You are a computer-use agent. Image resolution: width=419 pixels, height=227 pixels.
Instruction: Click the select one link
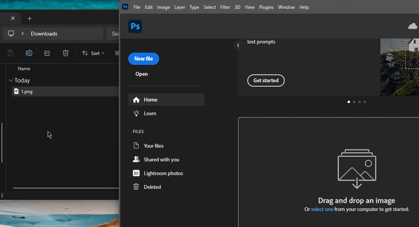[x=322, y=209]
